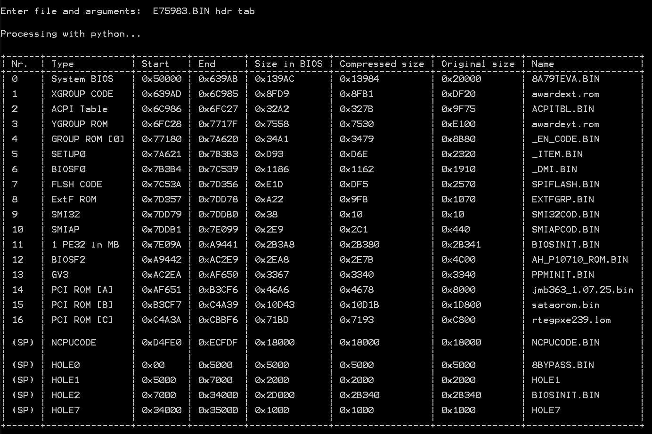The height and width of the screenshot is (434, 652).
Task: Click the name AH_P10710_ROM.BIN
Action: 580,260
